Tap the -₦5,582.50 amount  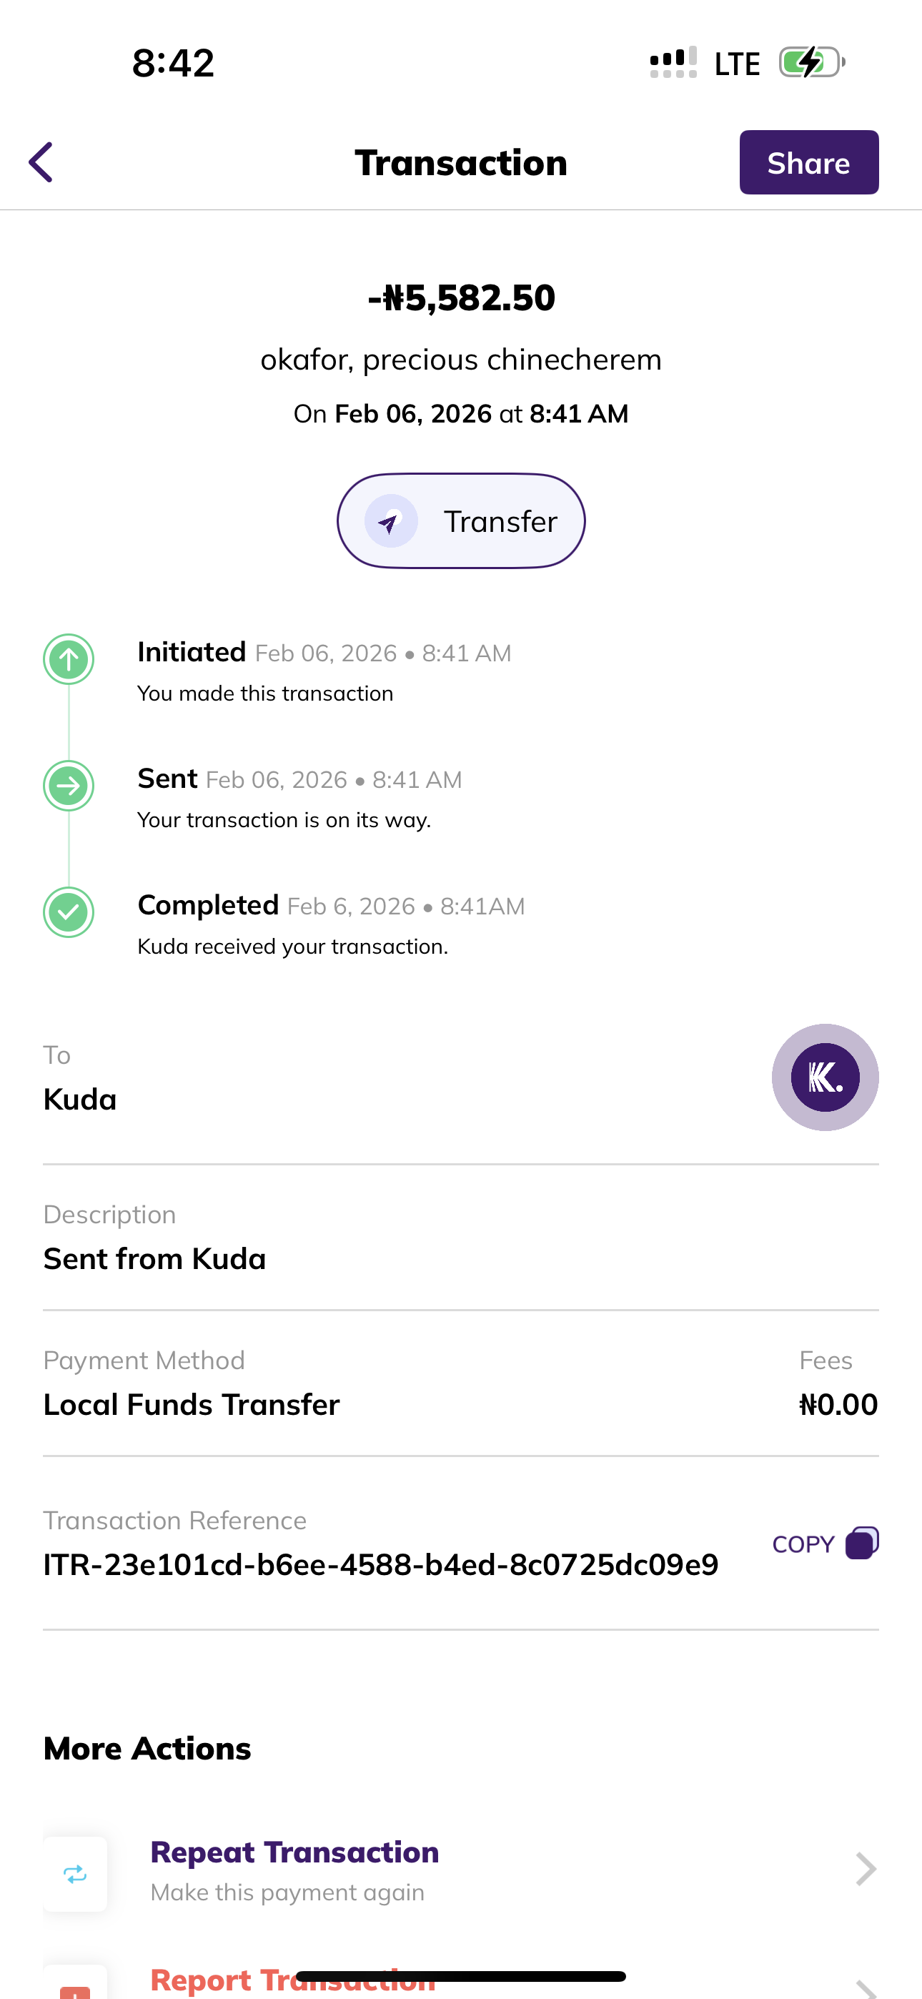click(461, 298)
